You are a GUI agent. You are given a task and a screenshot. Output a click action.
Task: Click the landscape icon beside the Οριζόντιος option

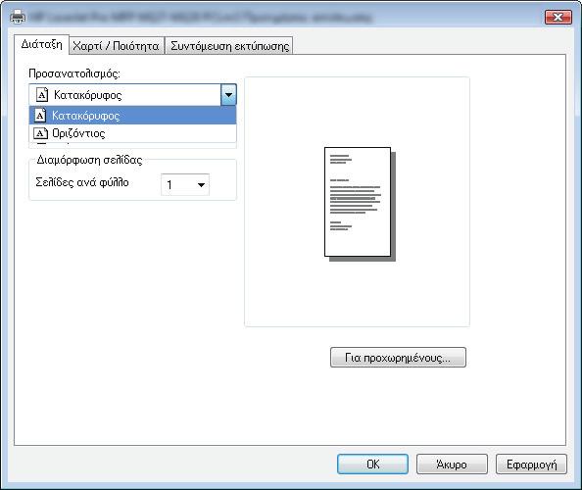pos(40,133)
